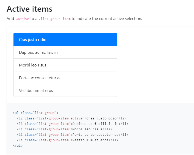194x155 pixels.
Task: Click the "class" attribute on the opening ul line
Action: click(26, 113)
